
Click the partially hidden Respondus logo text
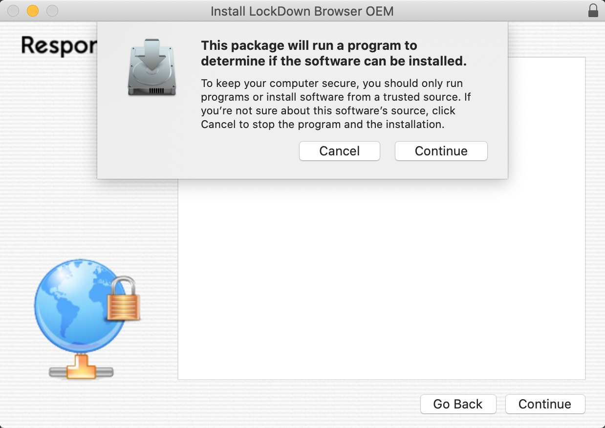pyautogui.click(x=59, y=45)
